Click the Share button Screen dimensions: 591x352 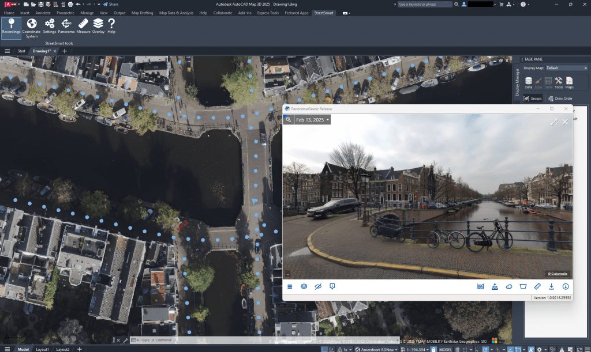[x=111, y=4]
